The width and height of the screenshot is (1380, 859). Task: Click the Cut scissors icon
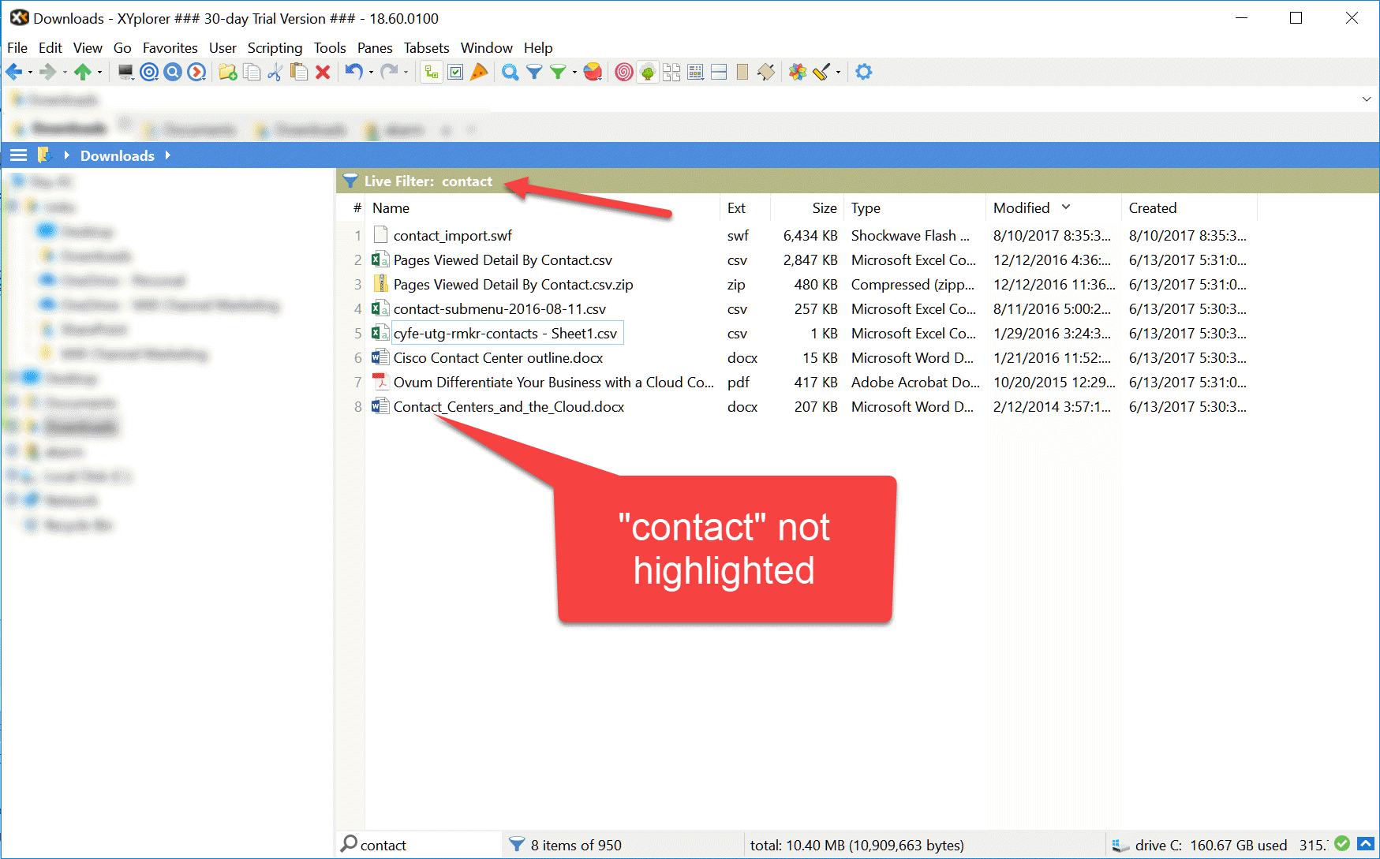275,73
